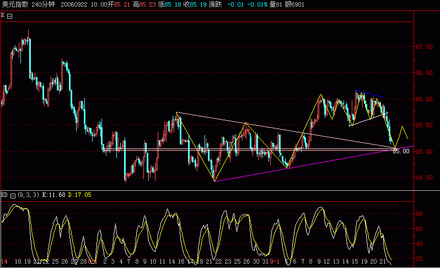Click the 20 level on KD axis
The width and height of the screenshot is (440, 268).
point(419,259)
